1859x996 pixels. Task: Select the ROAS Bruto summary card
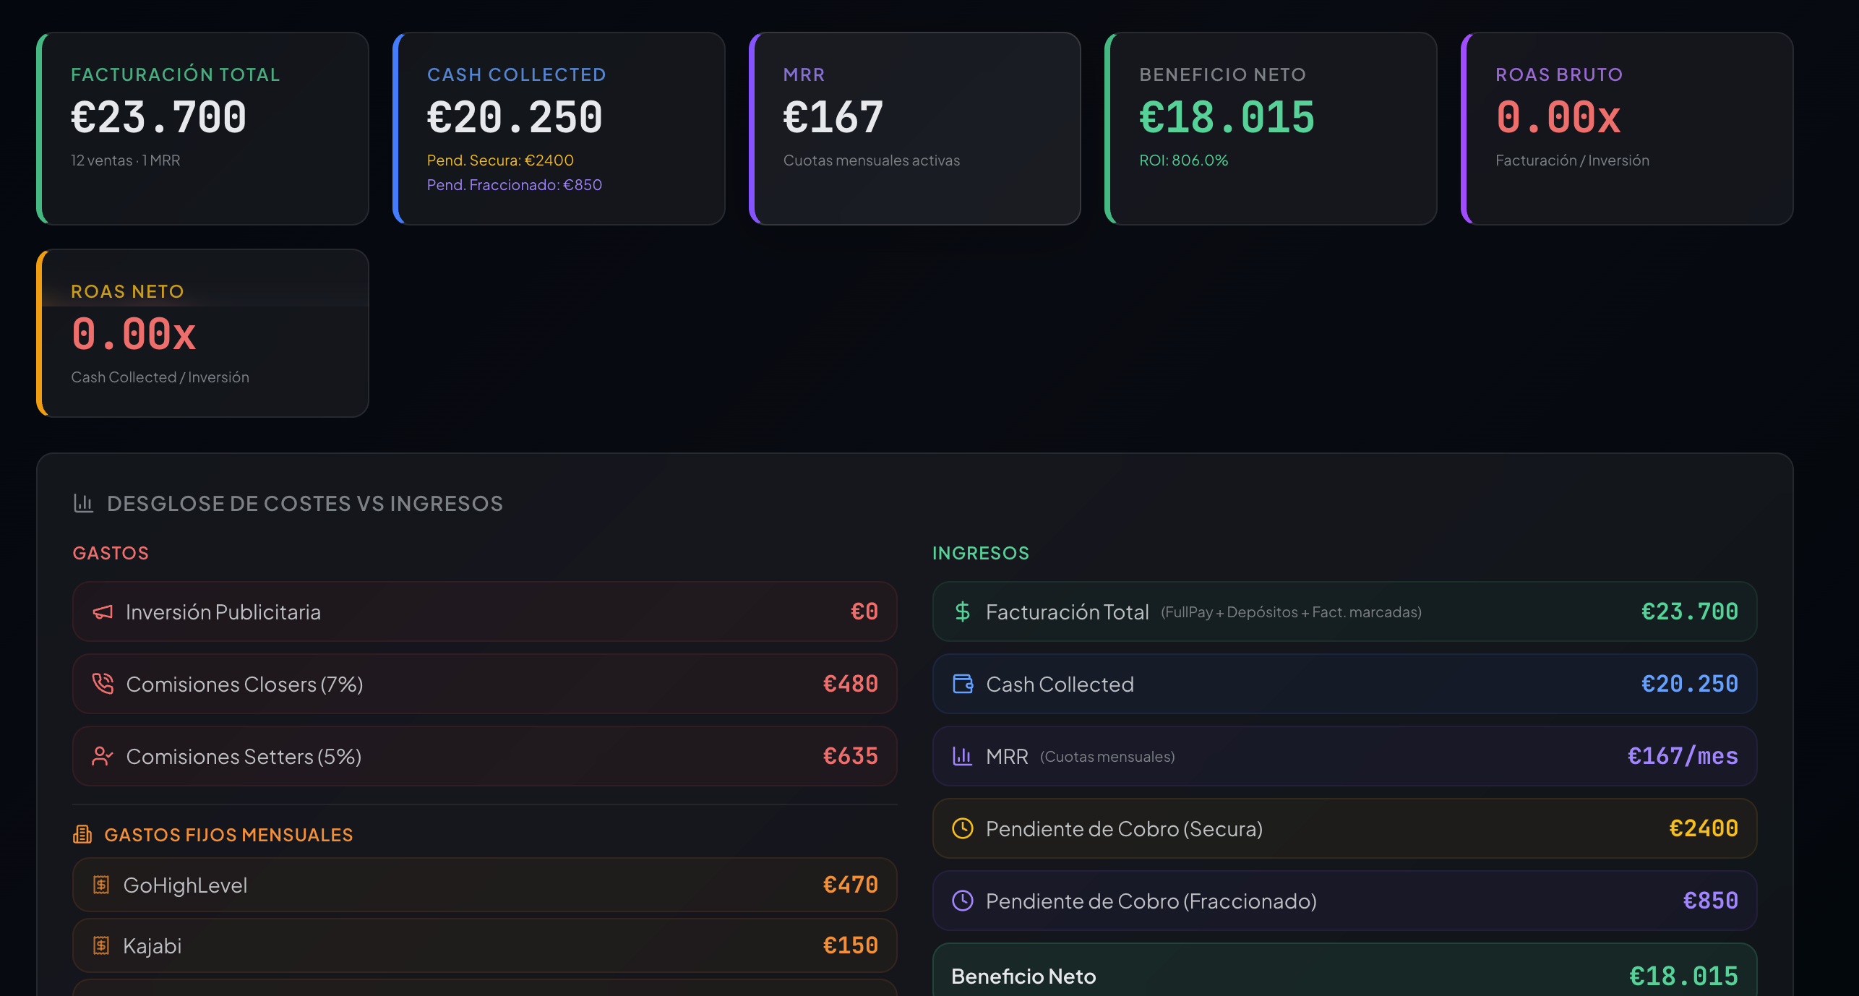1627,129
